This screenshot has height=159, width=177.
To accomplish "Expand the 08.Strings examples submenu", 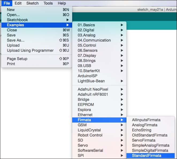I will (x=99, y=61).
